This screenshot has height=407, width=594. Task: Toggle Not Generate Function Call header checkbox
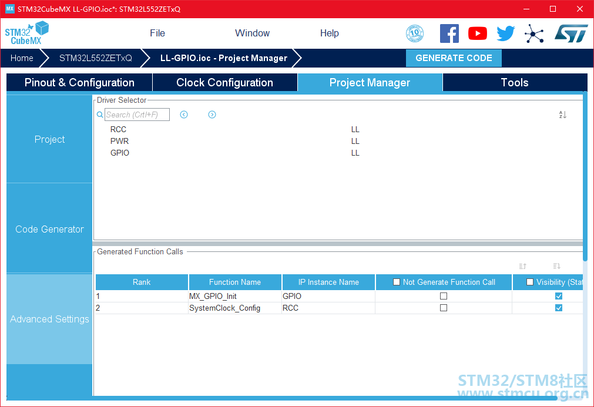[396, 282]
